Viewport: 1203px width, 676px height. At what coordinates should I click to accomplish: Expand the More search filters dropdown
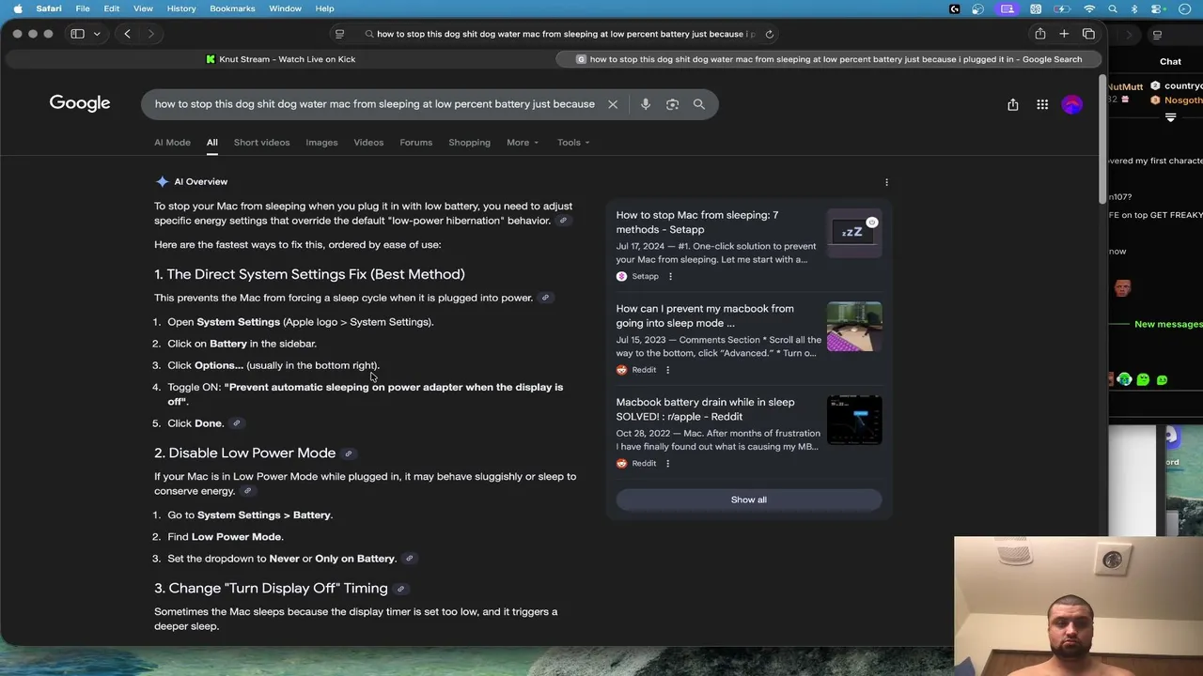523,143
